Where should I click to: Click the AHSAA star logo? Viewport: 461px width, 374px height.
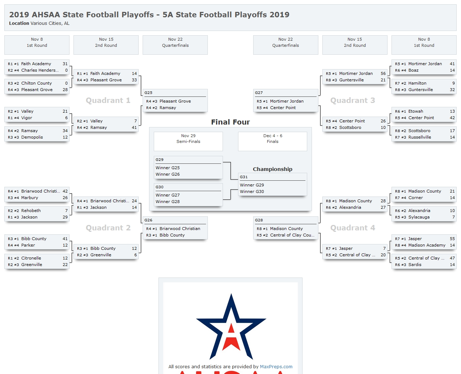231,326
